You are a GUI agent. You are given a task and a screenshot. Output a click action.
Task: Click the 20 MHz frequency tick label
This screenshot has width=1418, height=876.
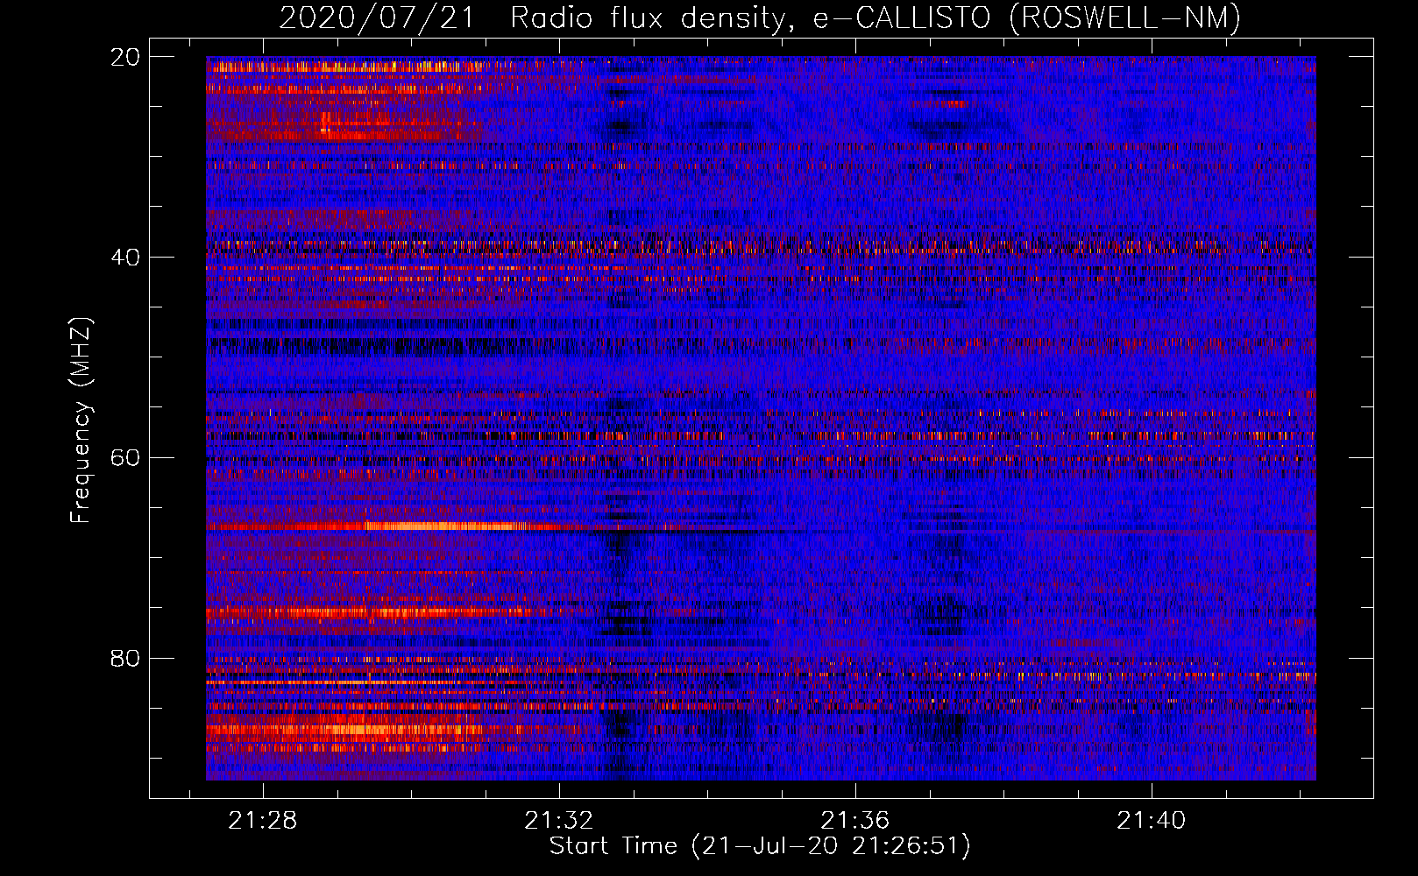(x=125, y=57)
